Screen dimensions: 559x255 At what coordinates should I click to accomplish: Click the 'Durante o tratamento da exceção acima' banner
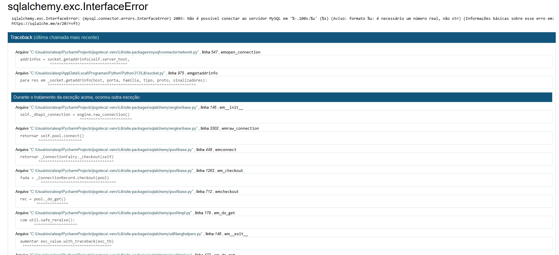click(282, 97)
